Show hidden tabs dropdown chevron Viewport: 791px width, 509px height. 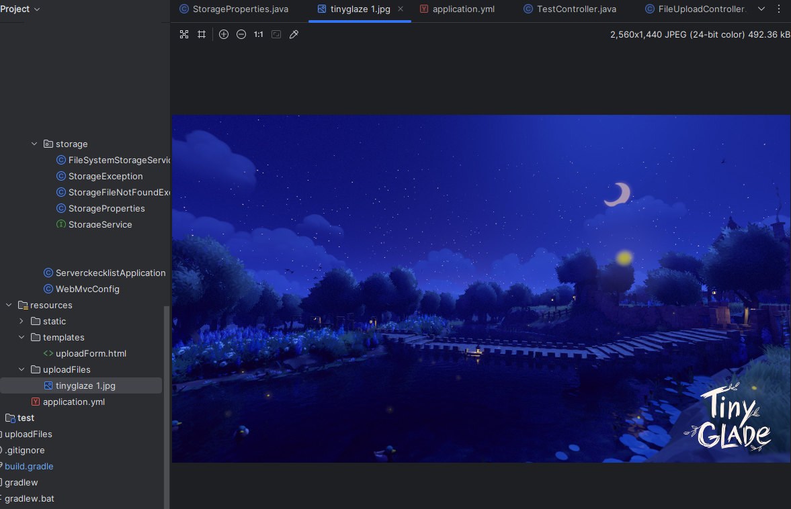coord(761,9)
